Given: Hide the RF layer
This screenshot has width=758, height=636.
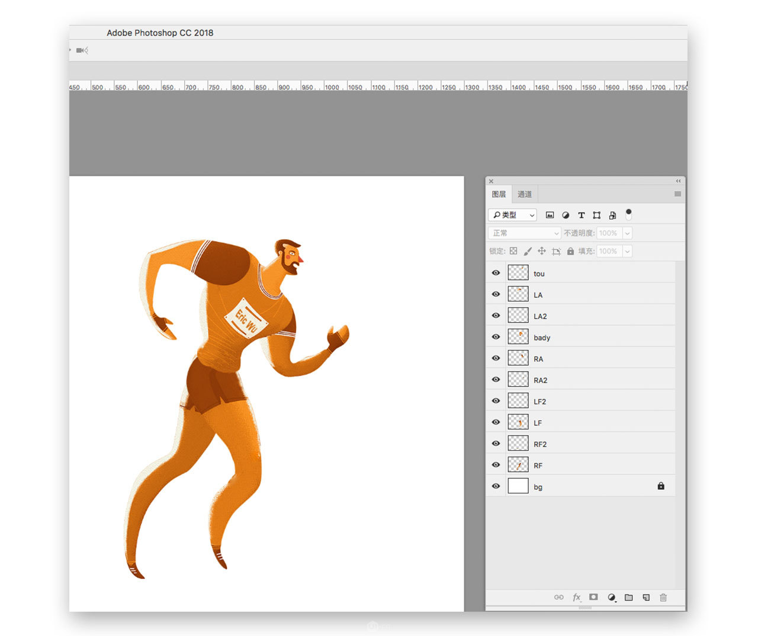Looking at the screenshot, I should 496,465.
